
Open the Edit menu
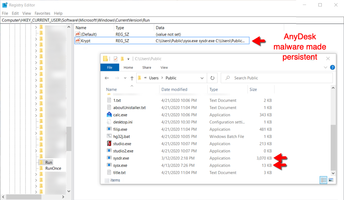[x=15, y=13]
